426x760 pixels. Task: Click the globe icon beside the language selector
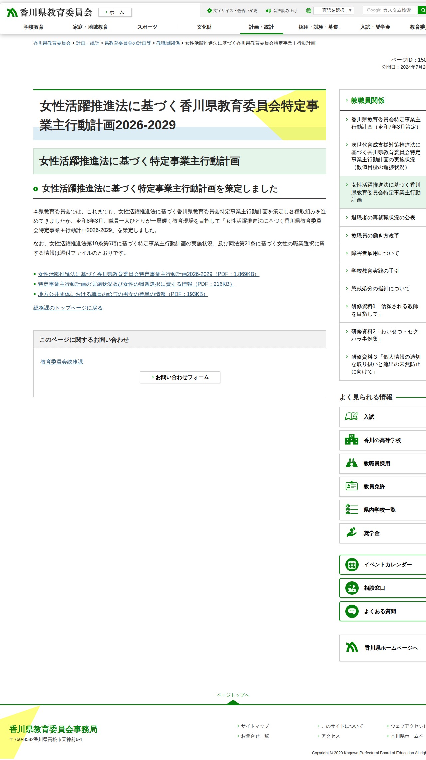309,11
